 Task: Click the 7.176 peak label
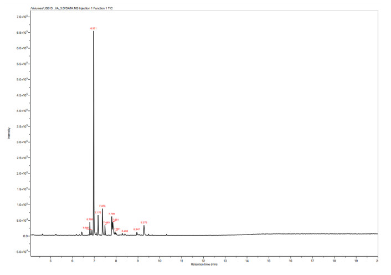point(98,212)
